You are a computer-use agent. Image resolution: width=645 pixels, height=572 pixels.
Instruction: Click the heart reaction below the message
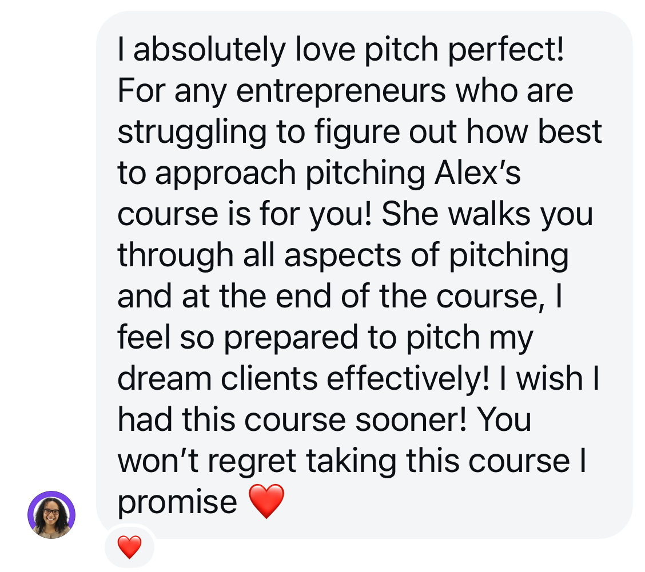(130, 547)
